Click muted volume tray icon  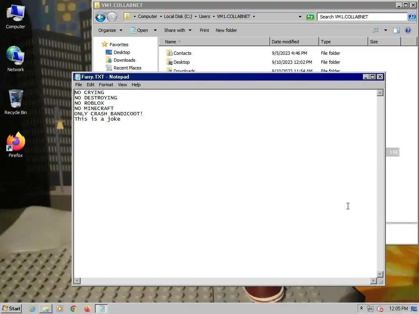[x=380, y=309]
